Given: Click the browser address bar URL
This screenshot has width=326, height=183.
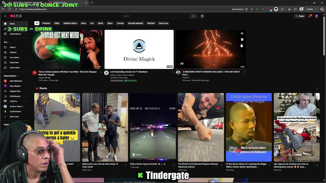Looking at the screenshot, I should 33,9.
